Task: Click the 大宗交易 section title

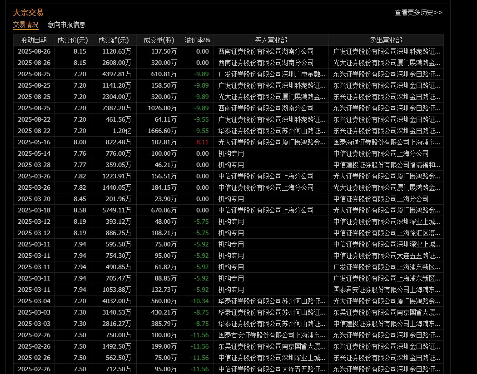Action: pos(28,12)
